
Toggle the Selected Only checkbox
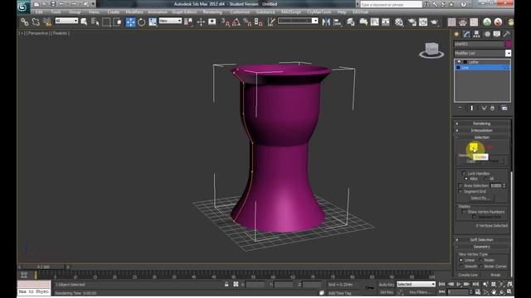pyautogui.click(x=474, y=217)
